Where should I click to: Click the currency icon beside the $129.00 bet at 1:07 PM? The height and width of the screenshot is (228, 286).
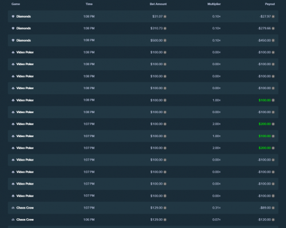(165, 208)
